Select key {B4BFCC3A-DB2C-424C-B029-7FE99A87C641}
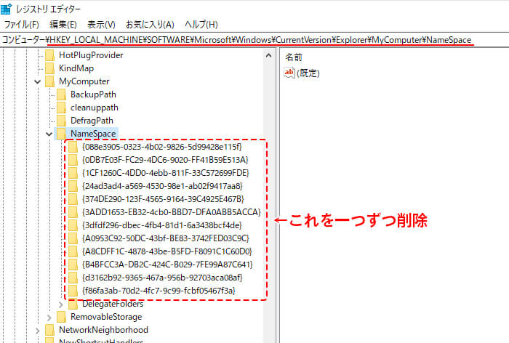The height and width of the screenshot is (343, 509). [167, 265]
